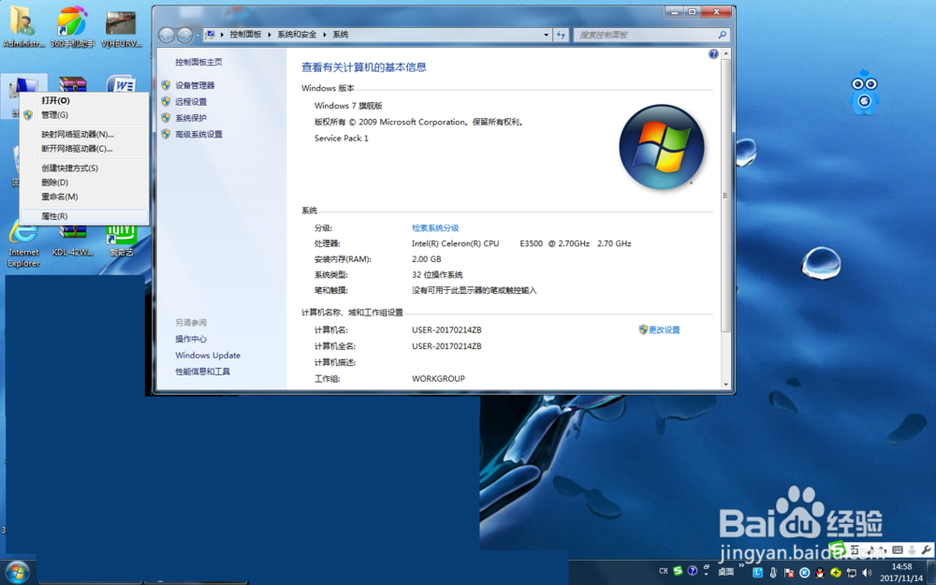Click 系统和安全 in the address breadcrumb
Screen dimensions: 936x585
pyautogui.click(x=297, y=35)
